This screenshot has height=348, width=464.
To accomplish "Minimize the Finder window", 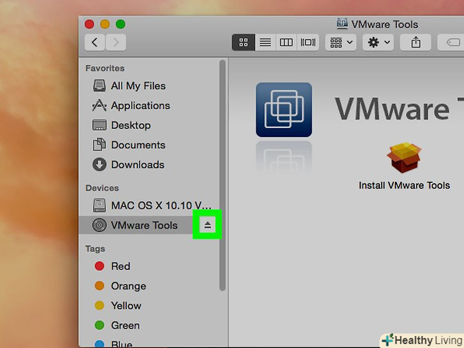I will point(105,24).
